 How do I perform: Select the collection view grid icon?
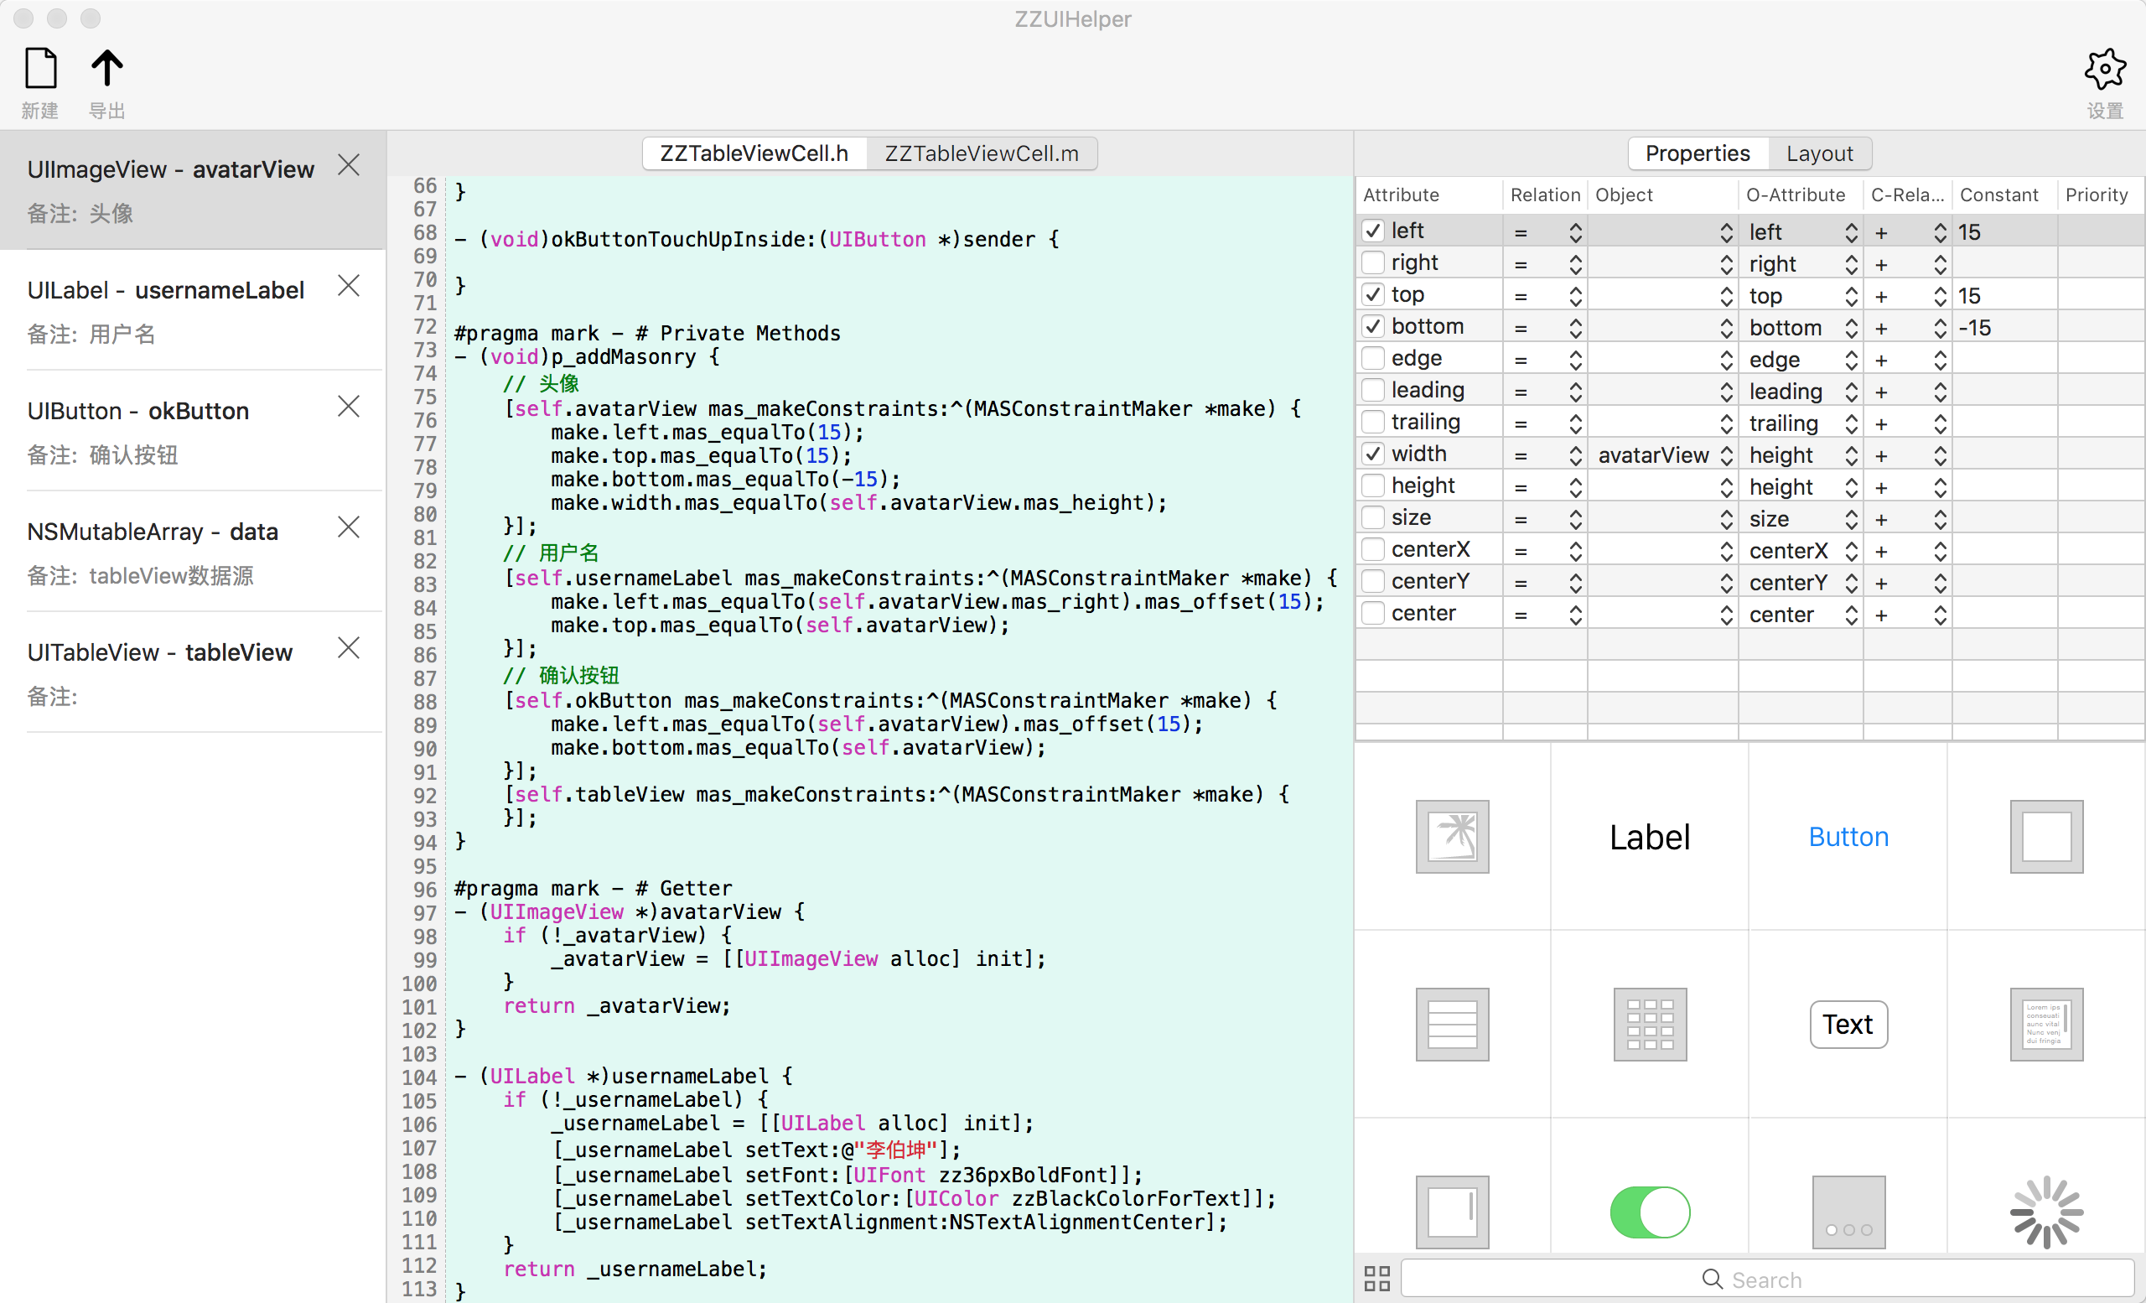(x=1650, y=1025)
